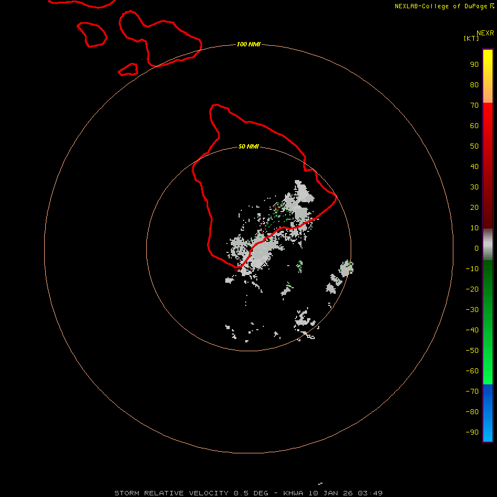
Task: Click the green-tinged echo on 50 NMI ring
Action: [346, 268]
